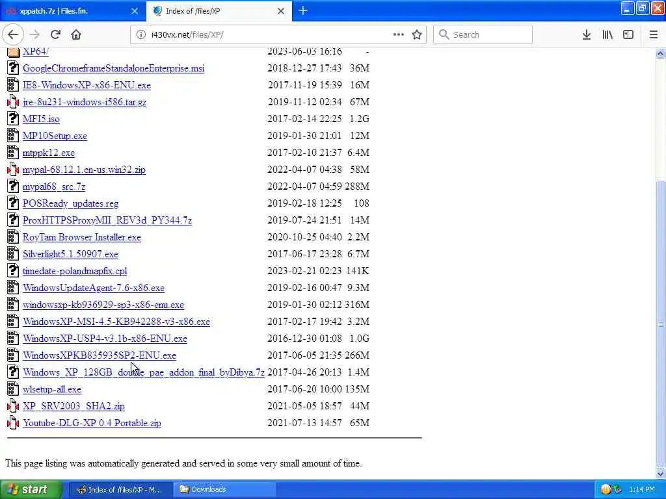
Task: Open the POSReady_updates.reg link
Action: 70,203
